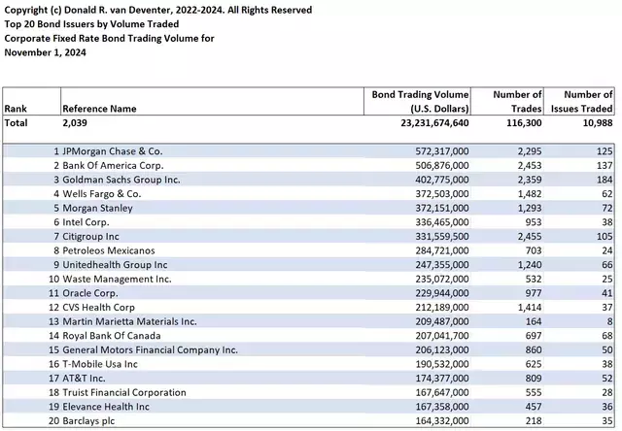Viewport: 622px width, 431px height.
Task: Select Goldman Sachs issues traded '184'
Action: tap(605, 180)
